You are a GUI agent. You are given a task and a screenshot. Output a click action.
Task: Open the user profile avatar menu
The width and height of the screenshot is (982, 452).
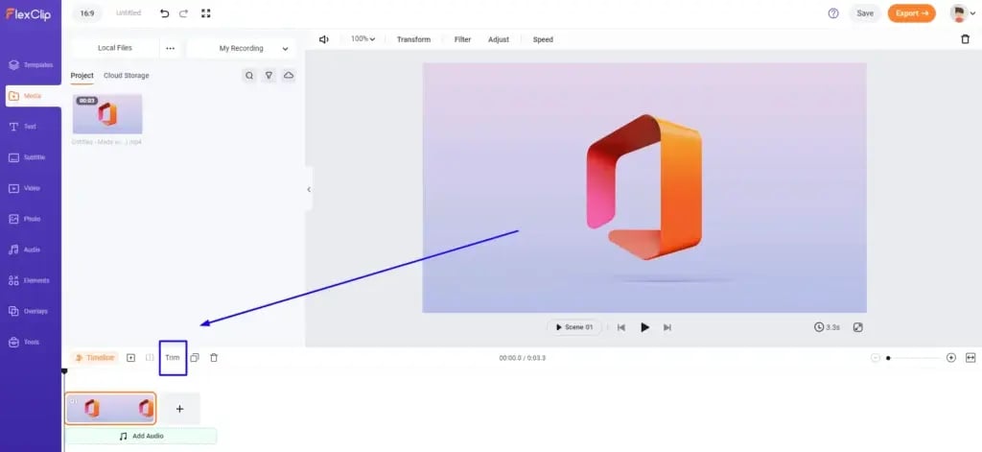958,13
